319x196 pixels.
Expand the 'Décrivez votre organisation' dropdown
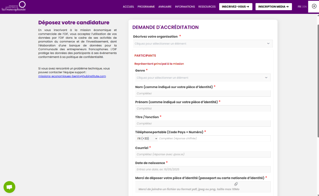click(203, 44)
